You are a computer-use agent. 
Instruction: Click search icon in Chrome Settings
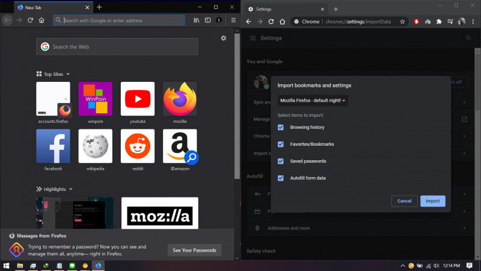pos(468,38)
